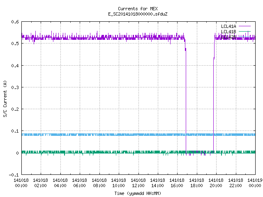Screen dimensions: 263x197
Task: Click the x-axis tick '141018 04:00'
Action: 60,183
